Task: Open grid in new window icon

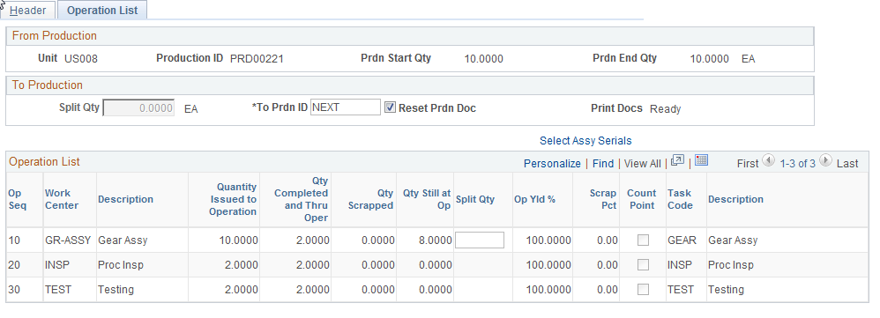Action: coord(677,161)
